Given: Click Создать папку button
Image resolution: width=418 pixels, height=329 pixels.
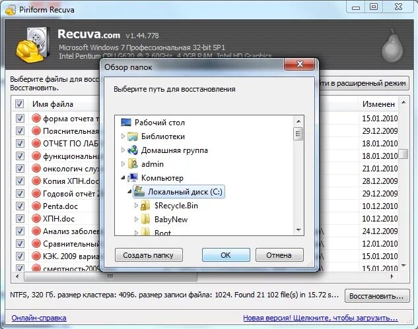Looking at the screenshot, I should [x=149, y=255].
